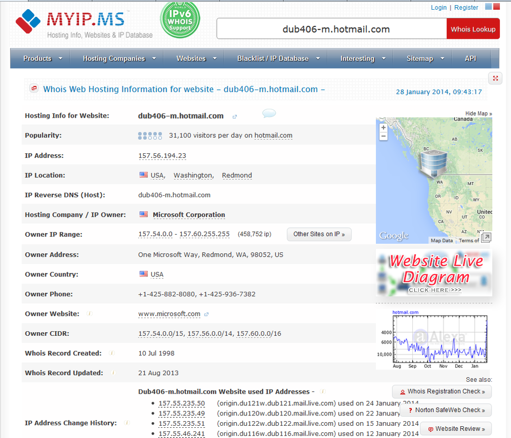Click the Google logo on the map
511x438 pixels.
tap(394, 236)
